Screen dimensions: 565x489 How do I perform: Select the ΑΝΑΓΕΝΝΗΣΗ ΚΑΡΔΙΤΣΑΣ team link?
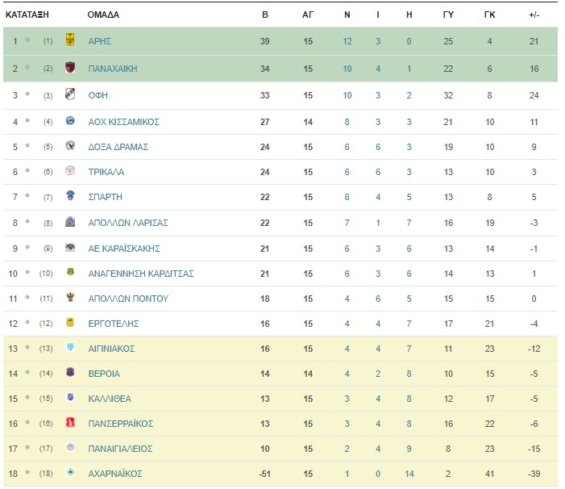tap(141, 274)
